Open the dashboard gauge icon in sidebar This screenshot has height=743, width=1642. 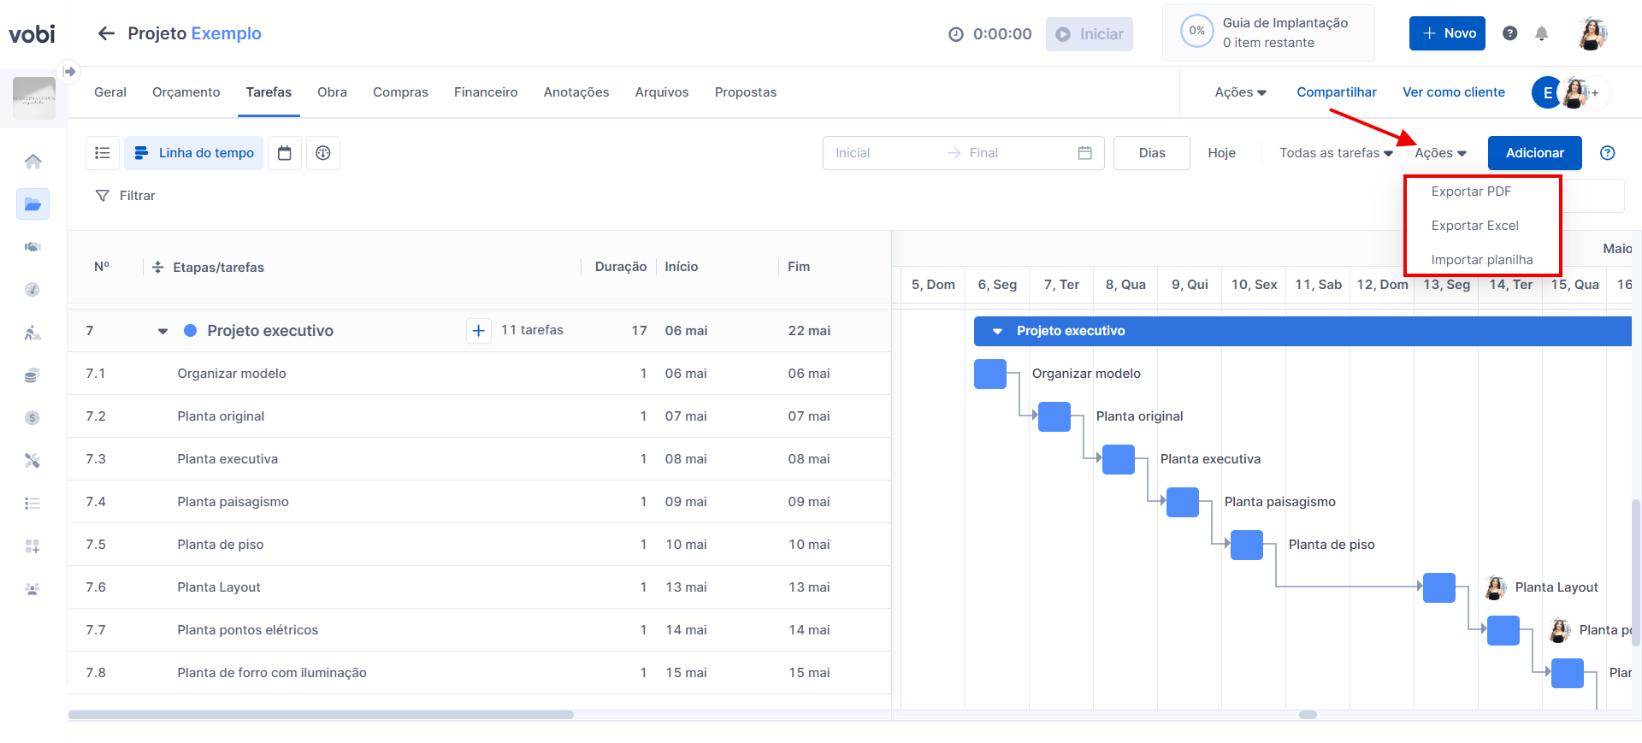[32, 290]
